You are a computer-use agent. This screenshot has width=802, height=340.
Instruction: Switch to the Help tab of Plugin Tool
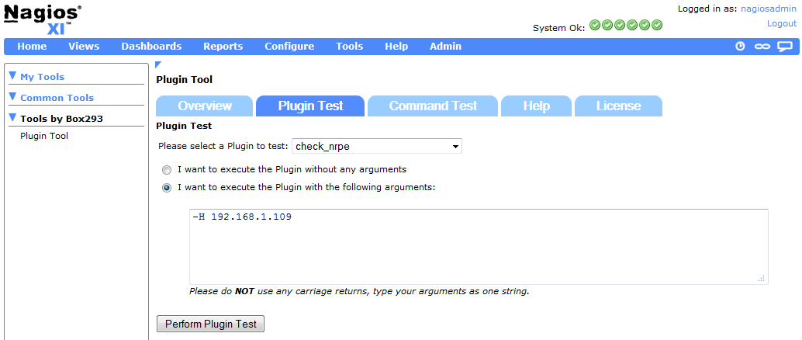click(537, 106)
